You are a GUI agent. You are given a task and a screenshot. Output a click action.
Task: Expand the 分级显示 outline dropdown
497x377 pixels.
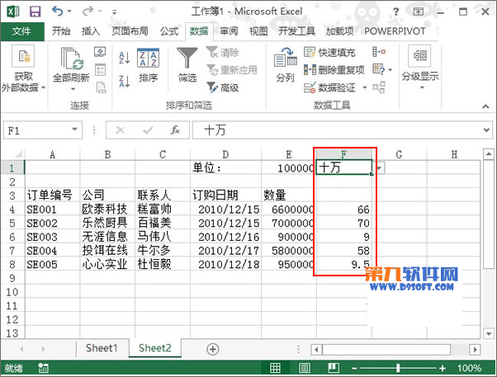[x=422, y=88]
